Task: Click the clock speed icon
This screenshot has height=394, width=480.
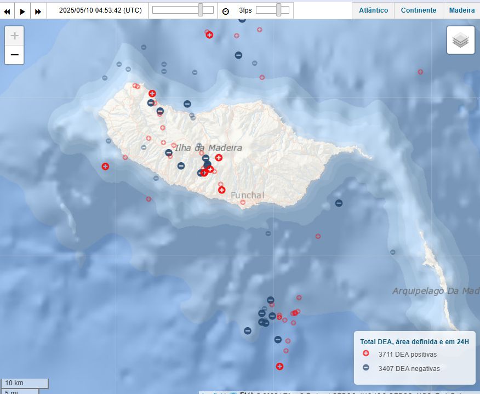Action: click(x=226, y=11)
